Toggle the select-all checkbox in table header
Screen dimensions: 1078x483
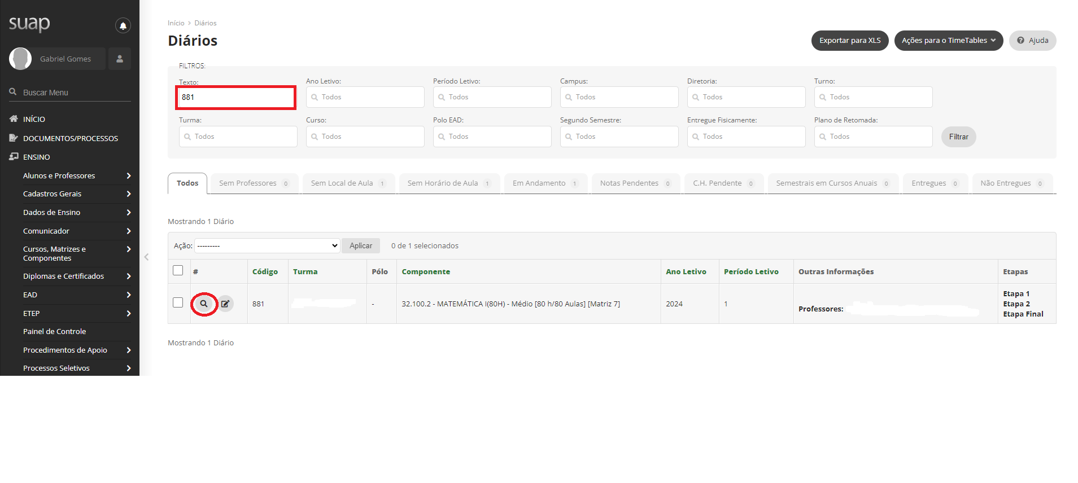pyautogui.click(x=178, y=270)
